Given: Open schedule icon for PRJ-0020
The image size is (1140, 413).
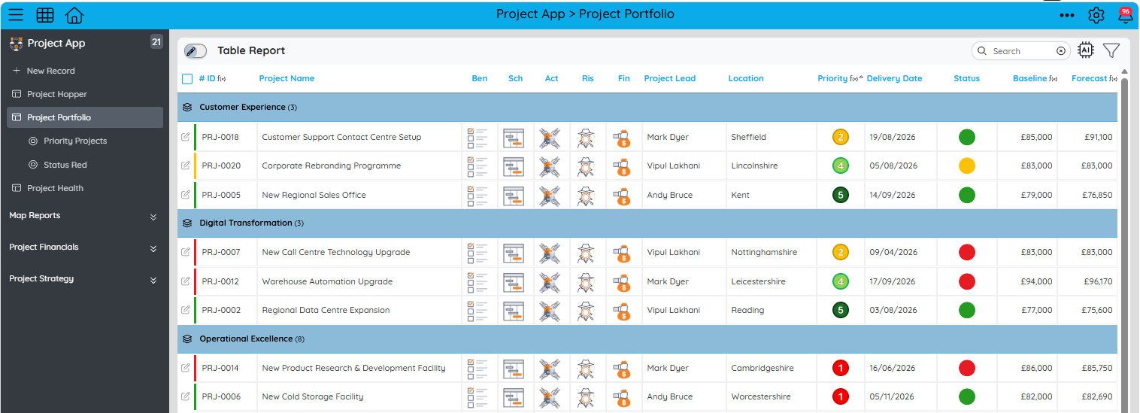Looking at the screenshot, I should click(514, 166).
